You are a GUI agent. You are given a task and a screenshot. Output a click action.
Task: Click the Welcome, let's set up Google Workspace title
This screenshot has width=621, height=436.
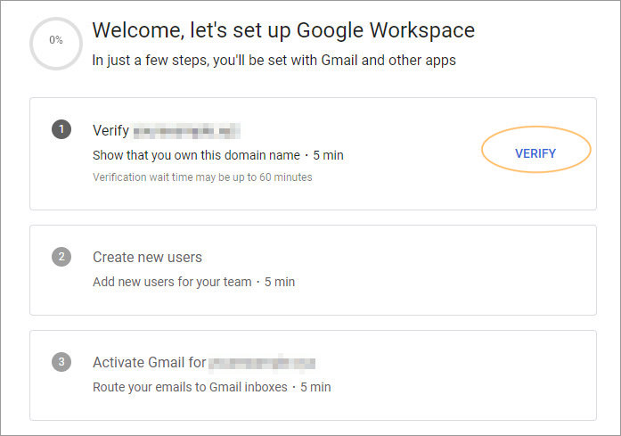tap(283, 30)
